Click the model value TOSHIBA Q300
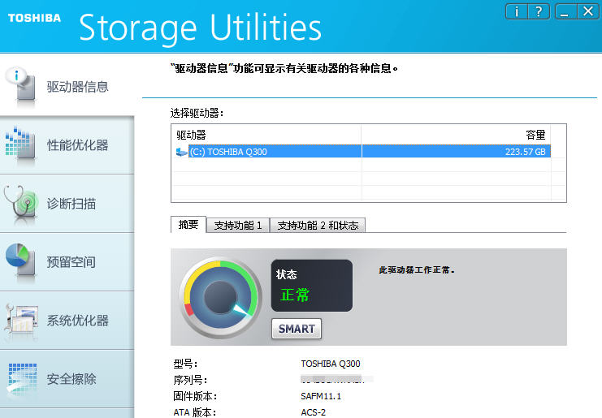Image resolution: width=602 pixels, height=418 pixels. tap(331, 364)
